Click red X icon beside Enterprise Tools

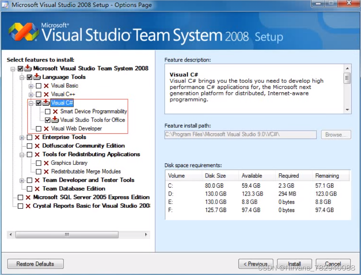click(x=37, y=137)
